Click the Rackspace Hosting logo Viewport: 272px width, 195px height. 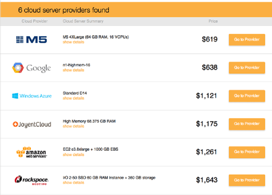tap(31, 180)
